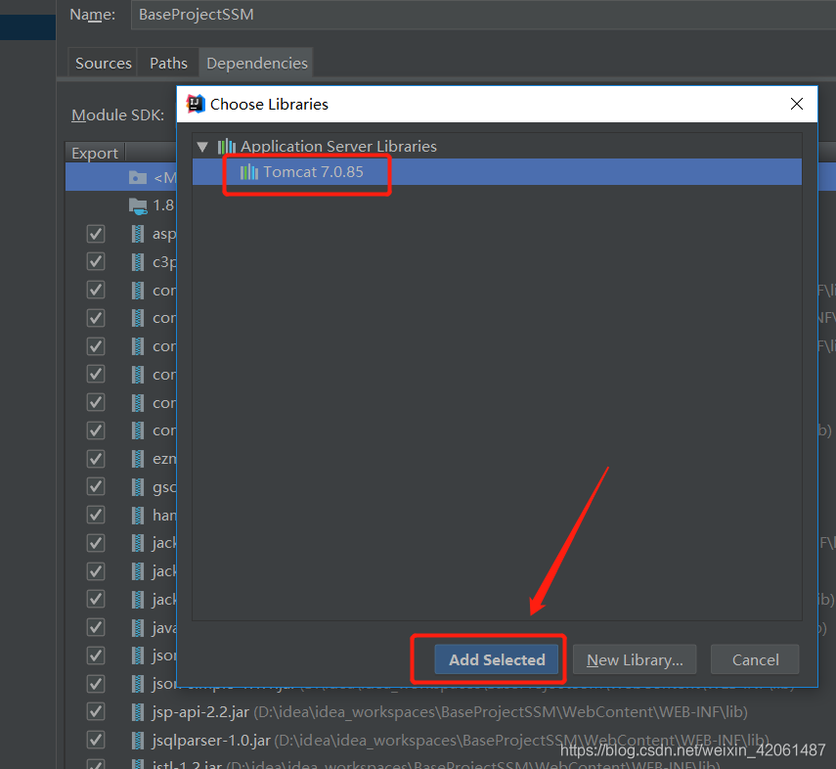The height and width of the screenshot is (769, 836).
Task: Click the module source folder icon
Action: point(138,177)
